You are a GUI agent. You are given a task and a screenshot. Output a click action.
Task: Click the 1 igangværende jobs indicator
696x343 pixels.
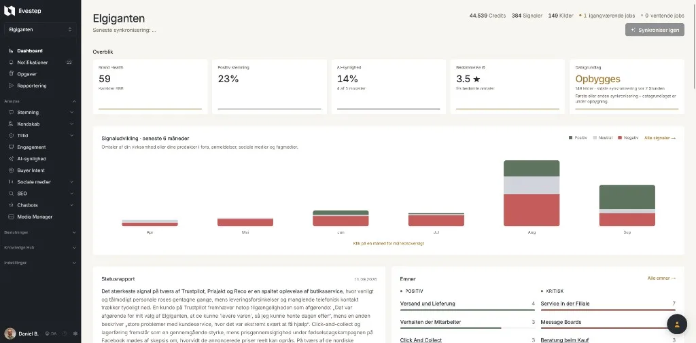[x=608, y=16]
